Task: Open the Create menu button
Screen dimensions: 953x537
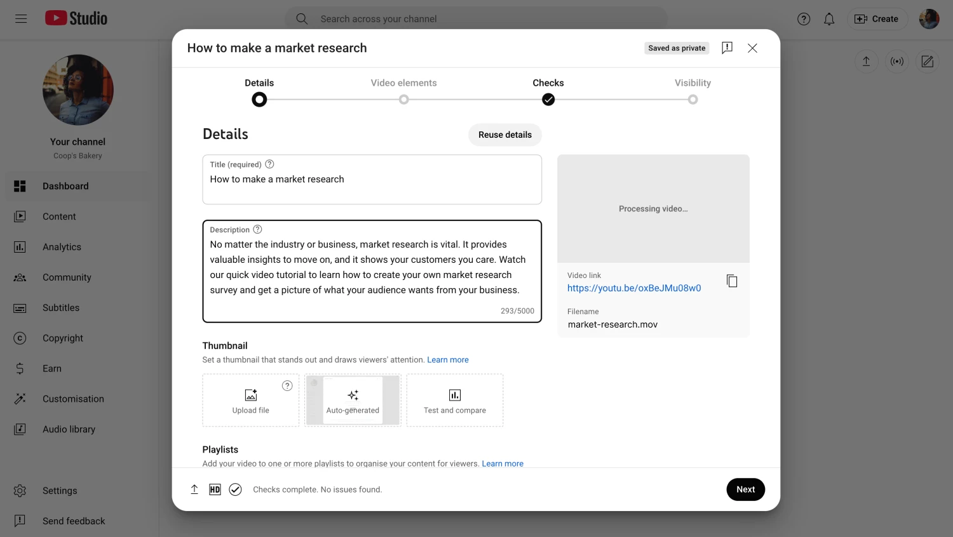Action: (x=877, y=19)
